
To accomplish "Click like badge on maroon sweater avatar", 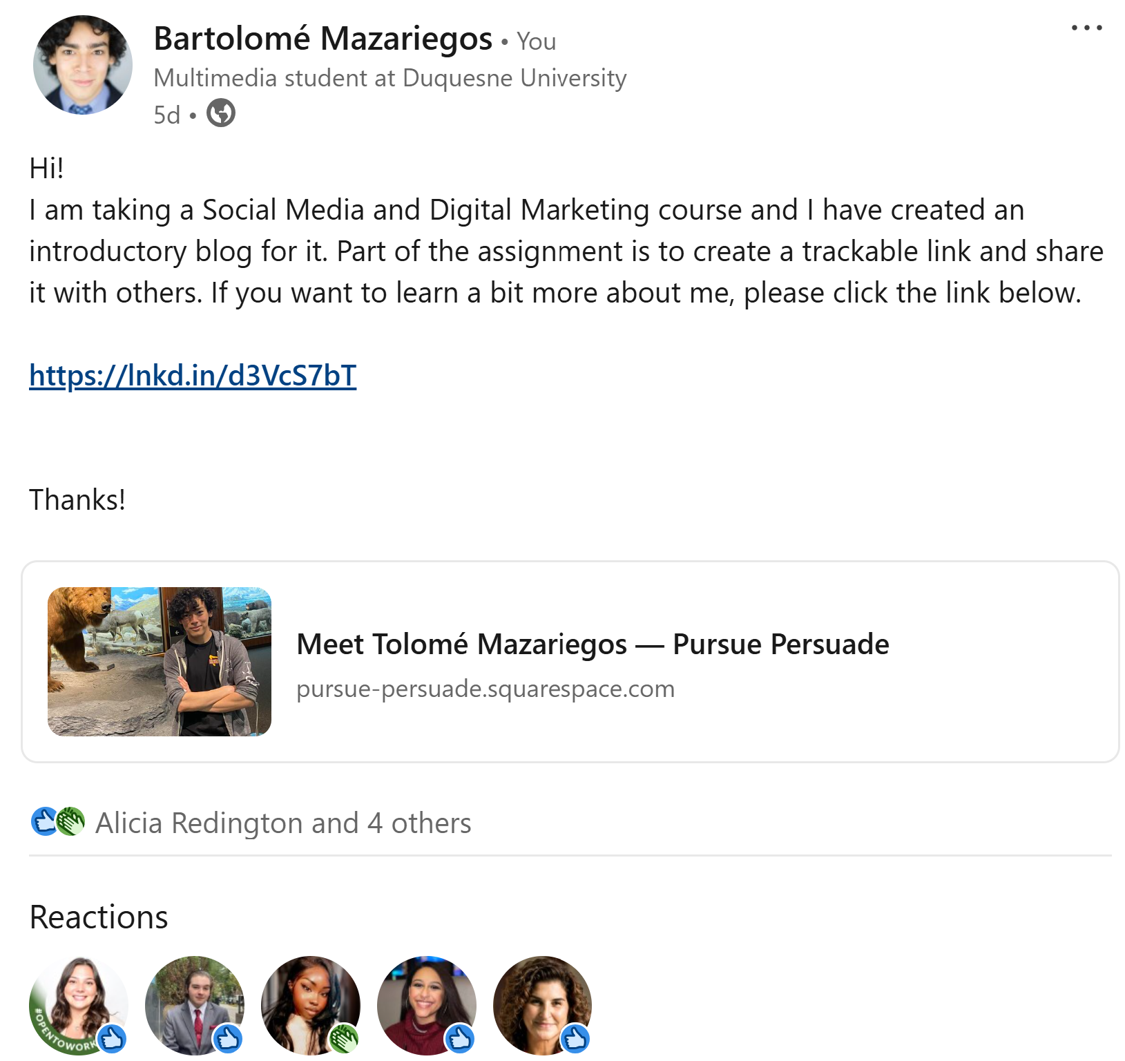I will (460, 1038).
